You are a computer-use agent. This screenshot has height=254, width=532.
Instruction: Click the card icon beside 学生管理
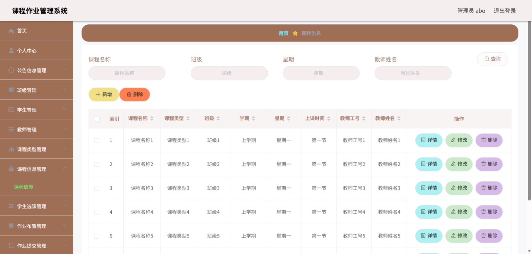(11, 110)
